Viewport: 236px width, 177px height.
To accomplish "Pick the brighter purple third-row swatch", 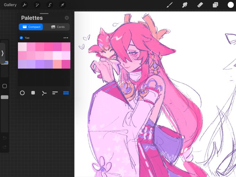I will (x=40, y=64).
